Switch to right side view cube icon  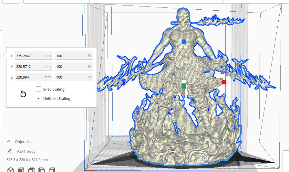pyautogui.click(x=52, y=170)
